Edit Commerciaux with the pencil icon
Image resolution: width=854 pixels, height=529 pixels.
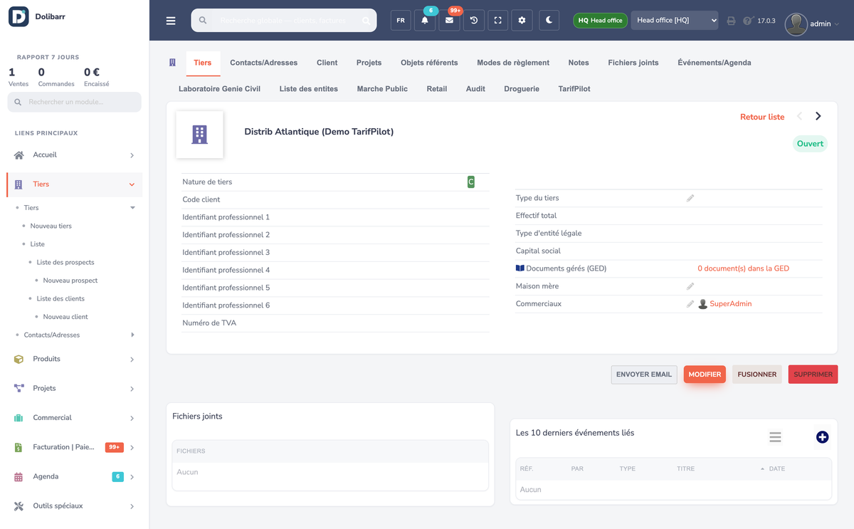690,304
